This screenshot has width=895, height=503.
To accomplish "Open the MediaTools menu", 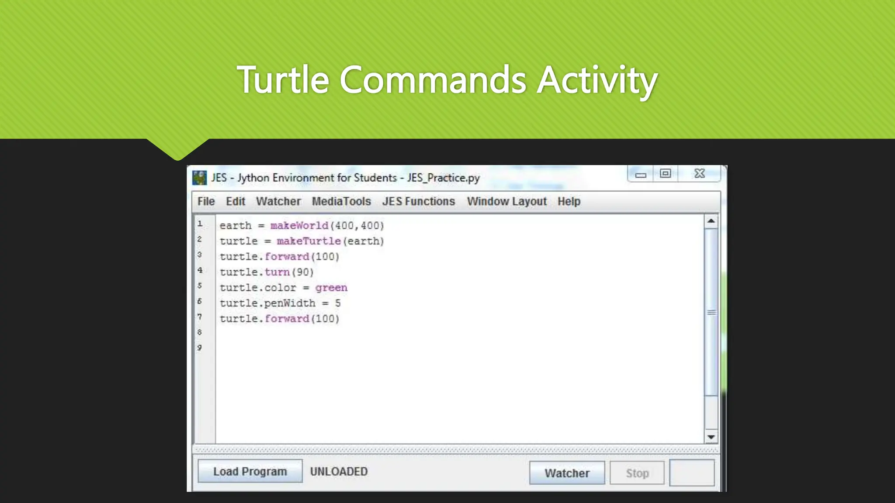I will (x=341, y=201).
